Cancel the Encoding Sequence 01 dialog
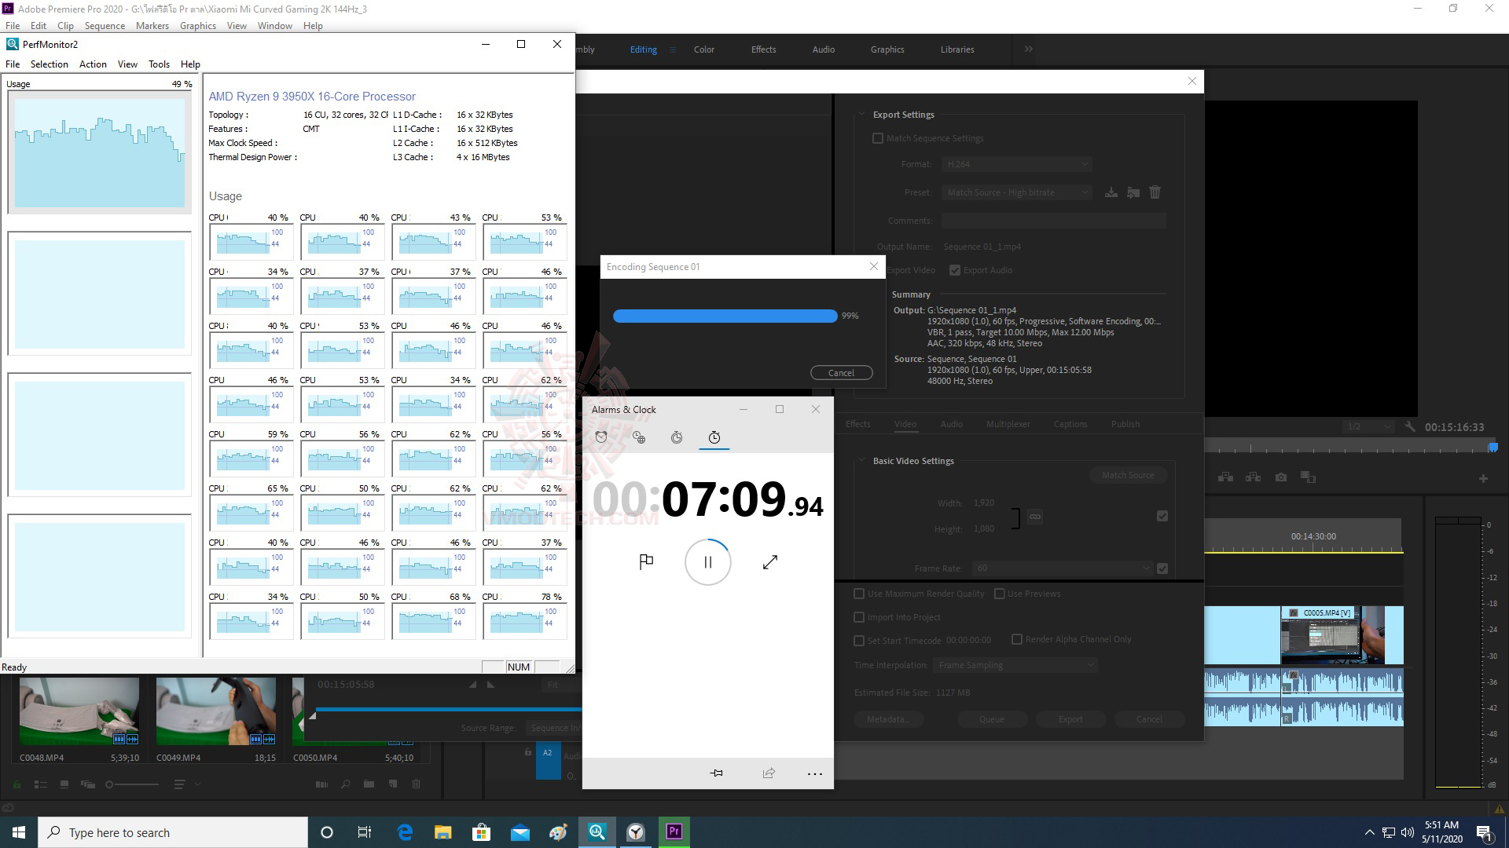1509x848 pixels. pos(841,373)
